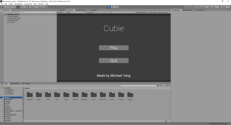Click the Play button in the game menu
The width and height of the screenshot is (231, 125).
(x=114, y=48)
